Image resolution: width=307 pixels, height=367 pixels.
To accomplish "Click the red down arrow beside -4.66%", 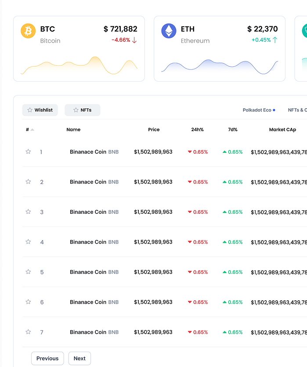I will click(134, 40).
